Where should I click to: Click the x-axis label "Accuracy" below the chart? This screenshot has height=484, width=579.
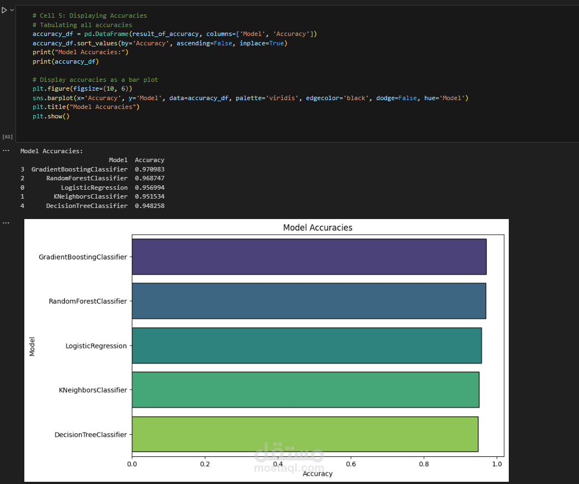[317, 473]
